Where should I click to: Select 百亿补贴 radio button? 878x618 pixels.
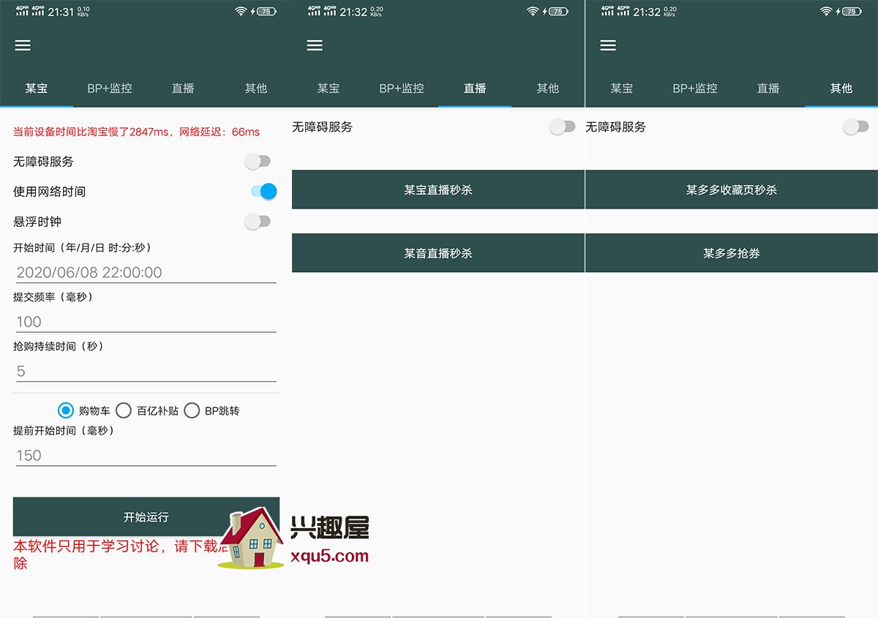pos(124,411)
